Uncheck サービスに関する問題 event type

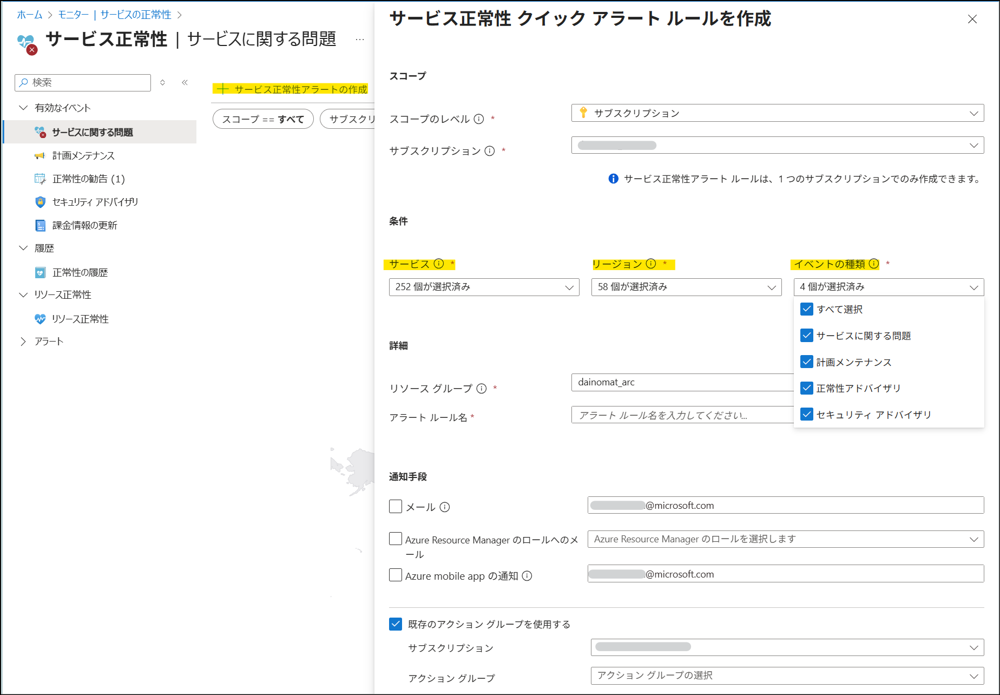pos(807,336)
